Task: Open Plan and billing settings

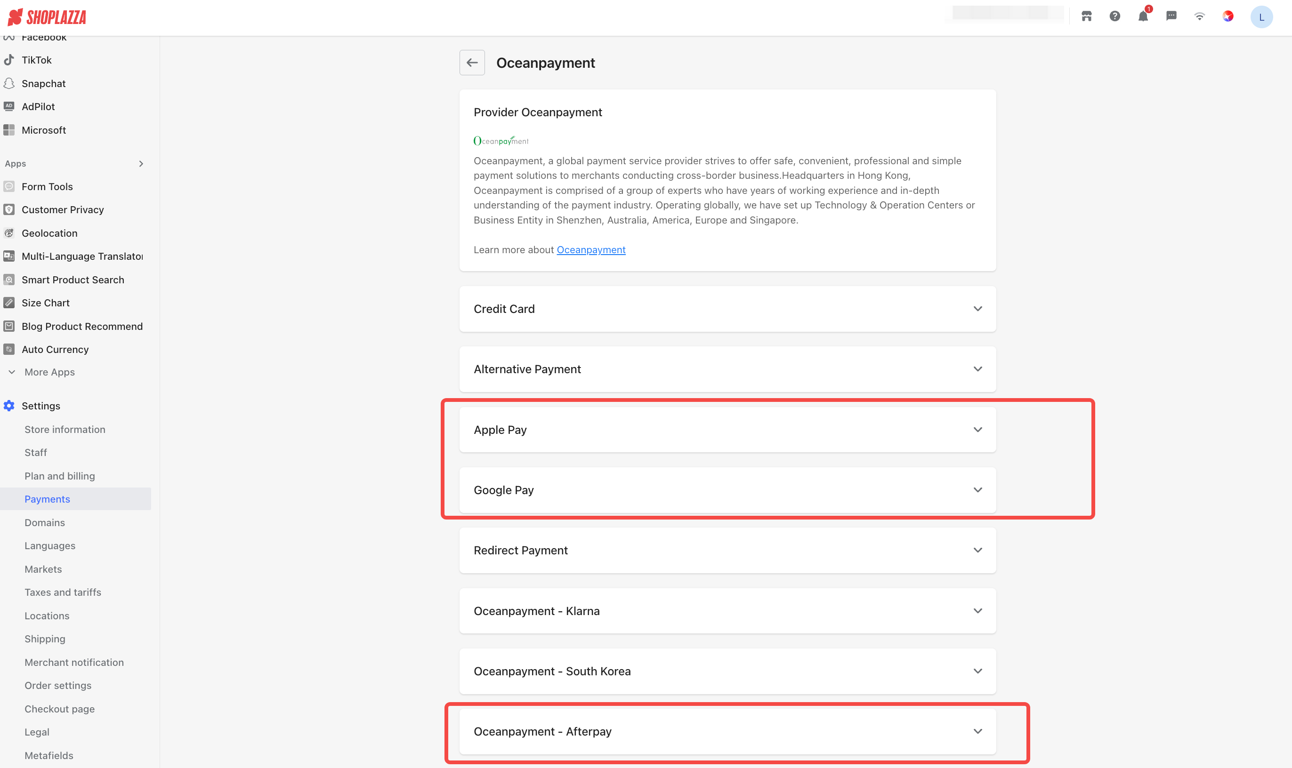Action: 59,476
